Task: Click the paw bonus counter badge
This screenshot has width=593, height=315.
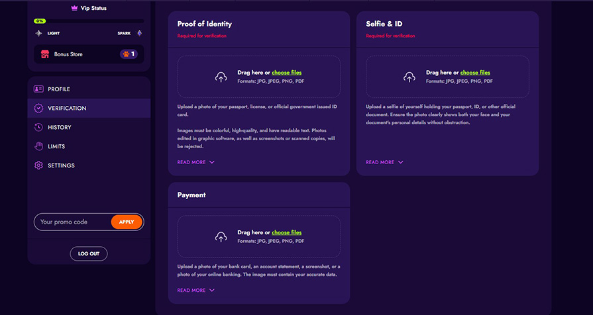Action: pyautogui.click(x=129, y=54)
